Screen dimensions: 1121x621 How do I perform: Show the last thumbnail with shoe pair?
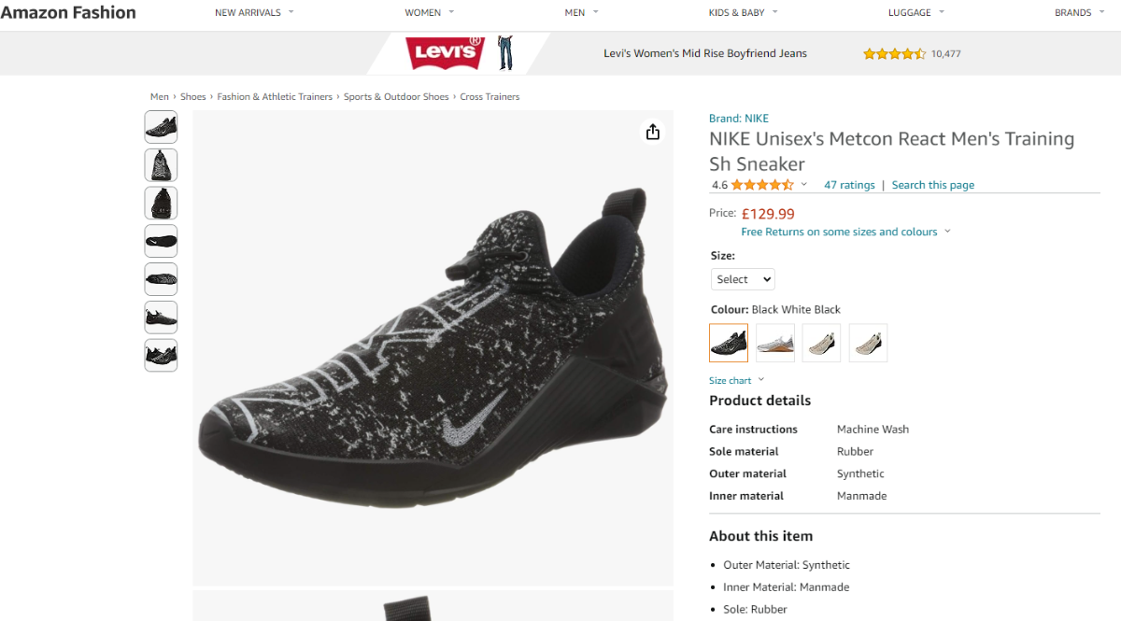[161, 355]
